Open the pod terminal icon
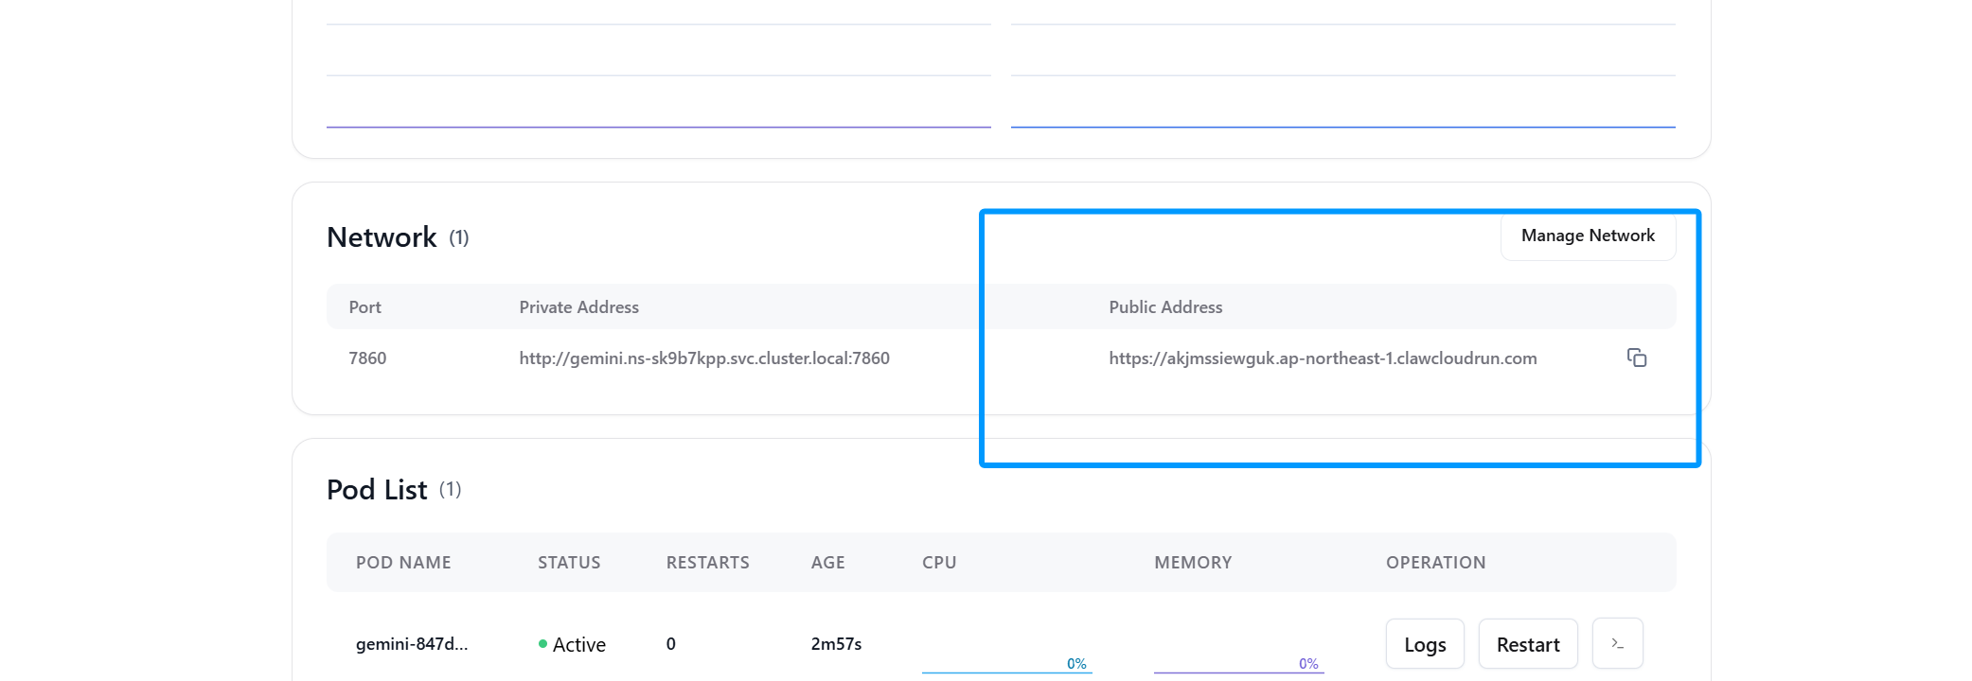Screen dimensions: 1972x681 coord(1617,644)
